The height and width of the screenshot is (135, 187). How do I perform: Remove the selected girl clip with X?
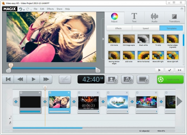(x=69, y=93)
